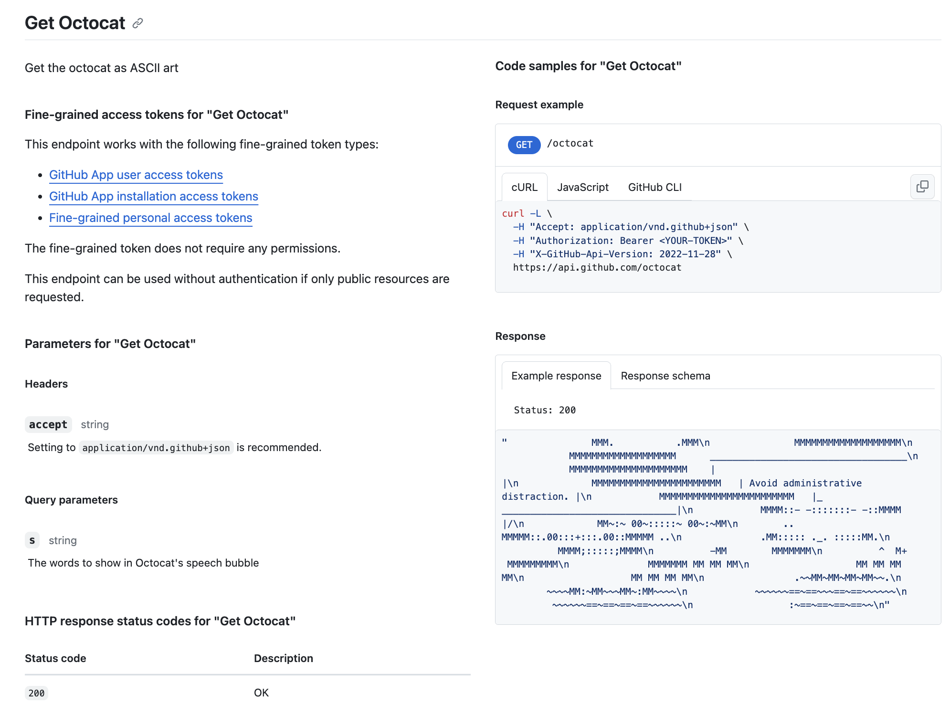
Task: Click the /octocat endpoint path
Action: [x=570, y=143]
